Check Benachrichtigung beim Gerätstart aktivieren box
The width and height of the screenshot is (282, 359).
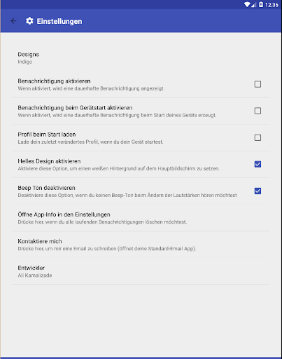258,111
